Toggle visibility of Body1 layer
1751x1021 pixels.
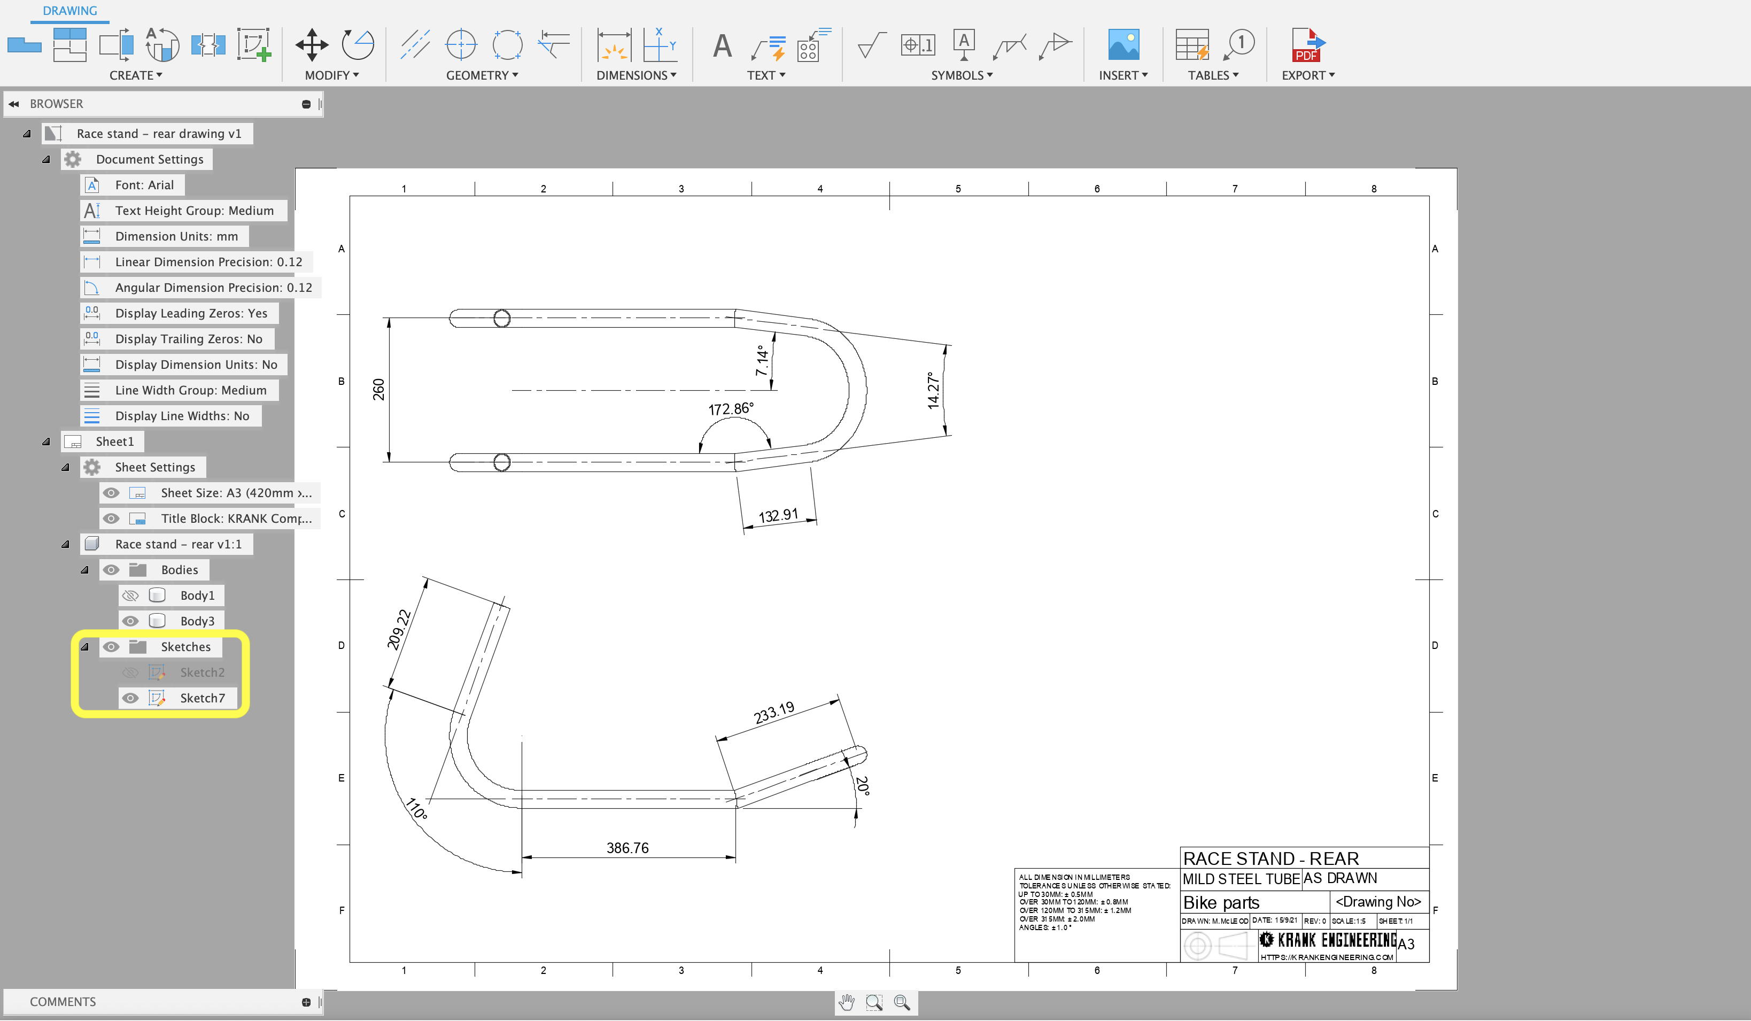129,595
